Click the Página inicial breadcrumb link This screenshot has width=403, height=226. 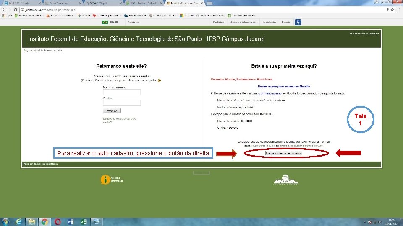click(x=31, y=51)
